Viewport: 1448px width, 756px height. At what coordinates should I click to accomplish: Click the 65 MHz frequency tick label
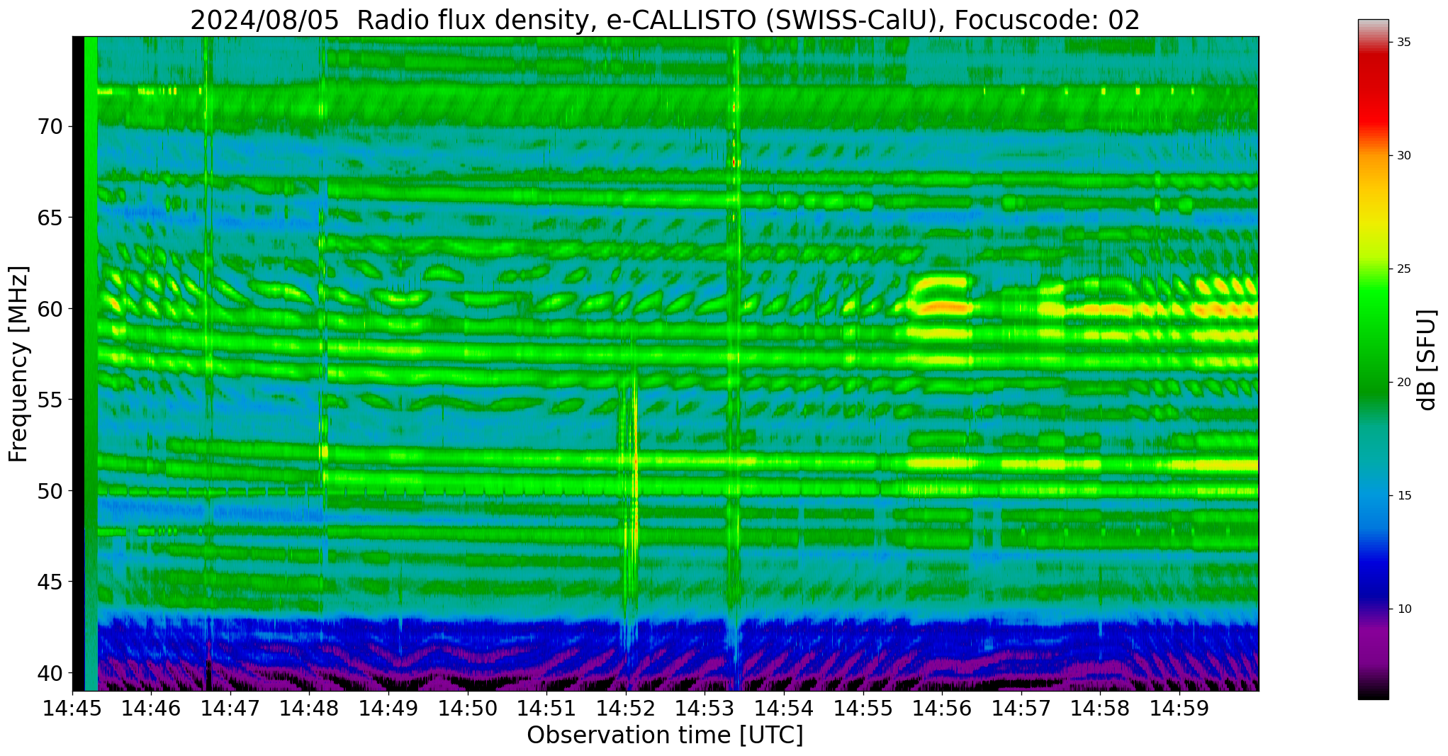(x=50, y=218)
